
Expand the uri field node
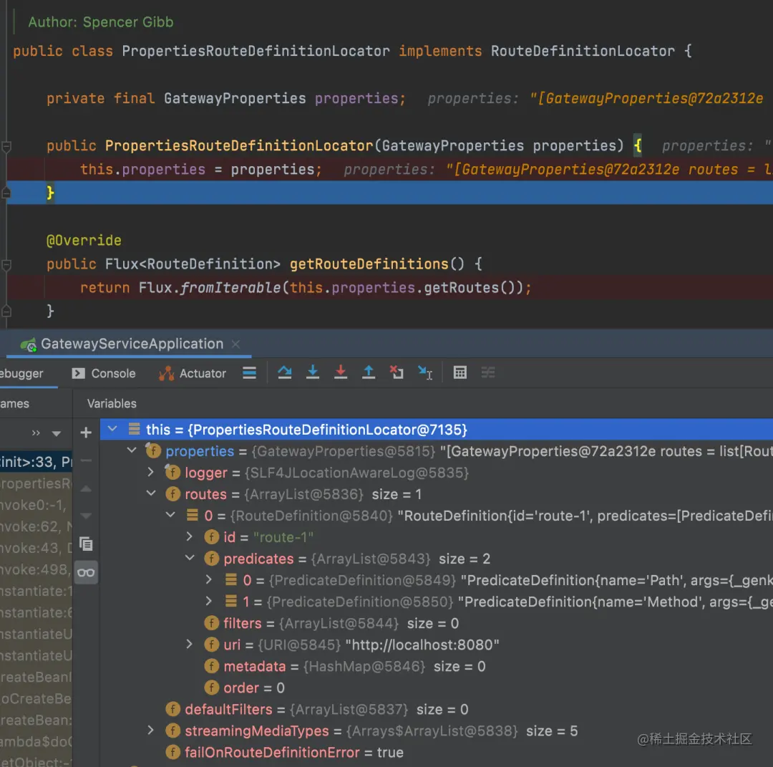189,645
